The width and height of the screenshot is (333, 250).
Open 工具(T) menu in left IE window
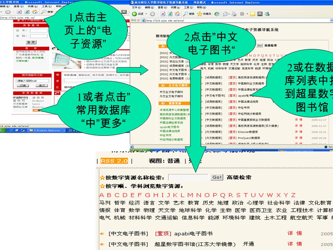pos(47,6)
